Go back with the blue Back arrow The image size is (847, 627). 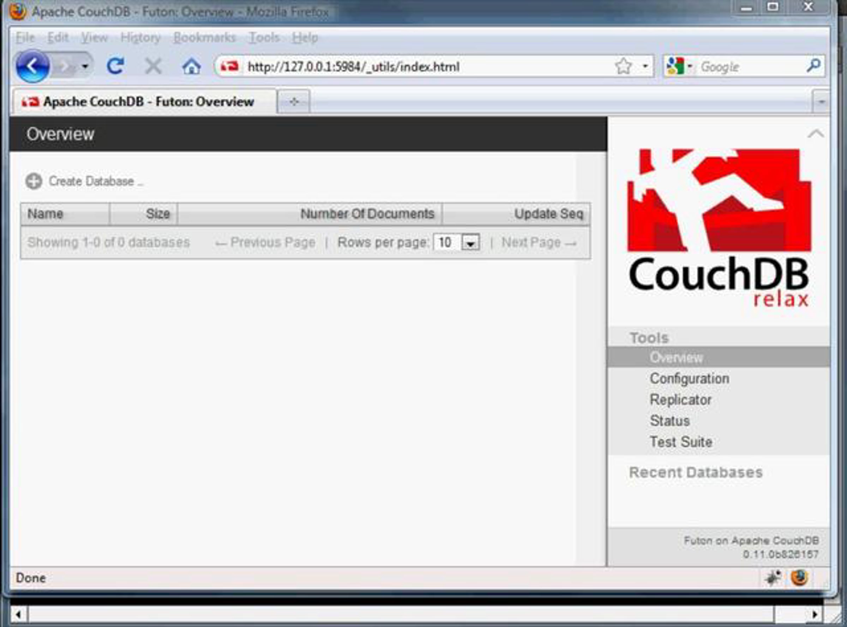(33, 66)
